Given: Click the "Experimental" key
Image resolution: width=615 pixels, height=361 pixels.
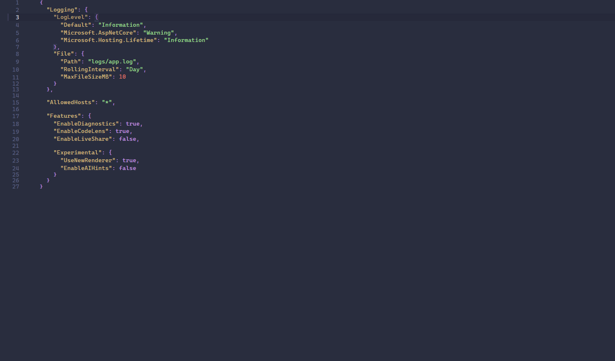Looking at the screenshot, I should [x=77, y=152].
